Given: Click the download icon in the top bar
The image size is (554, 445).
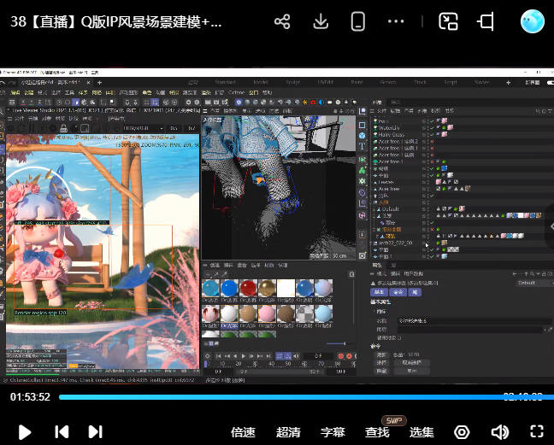Looking at the screenshot, I should coord(321,21).
